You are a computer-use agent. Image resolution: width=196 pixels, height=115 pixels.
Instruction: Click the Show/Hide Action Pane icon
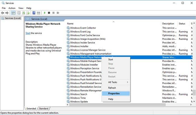coord(39,13)
